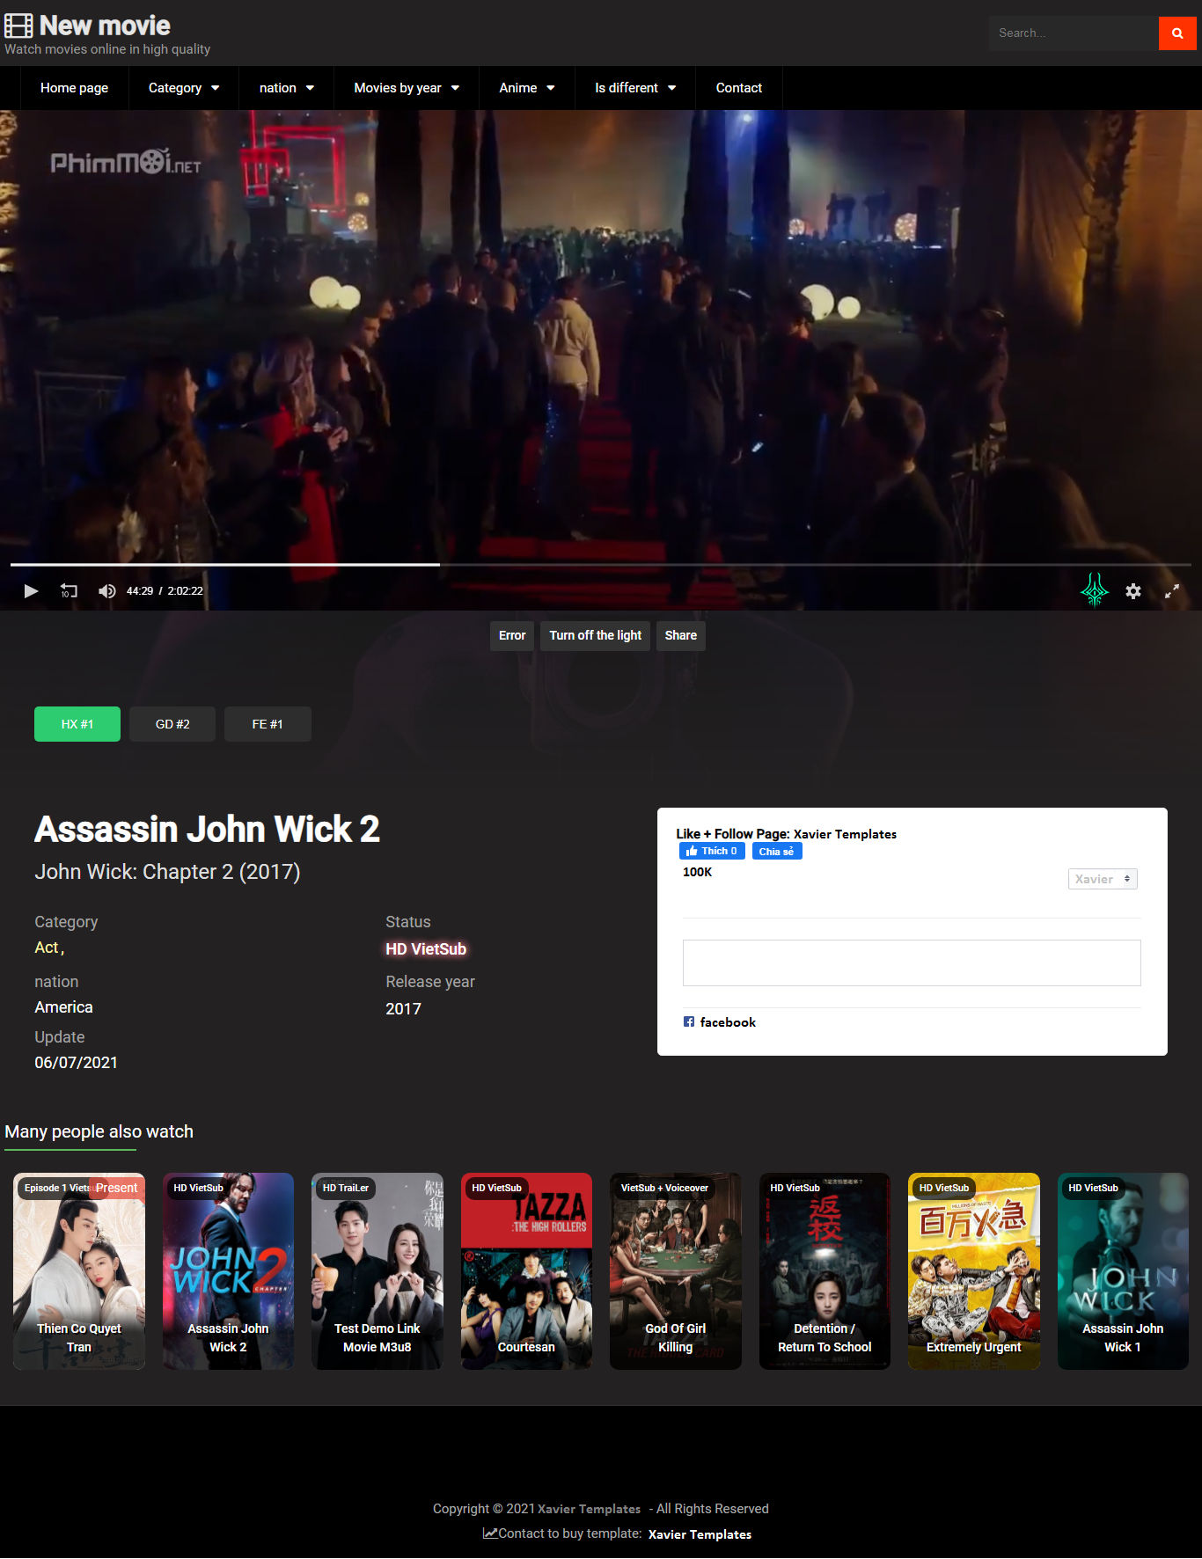Enter fullscreen video mode
The height and width of the screenshot is (1559, 1202).
click(x=1172, y=591)
